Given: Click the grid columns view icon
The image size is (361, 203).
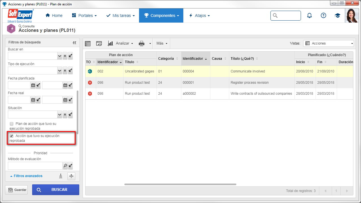Looking at the screenshot, I should click(88, 43).
